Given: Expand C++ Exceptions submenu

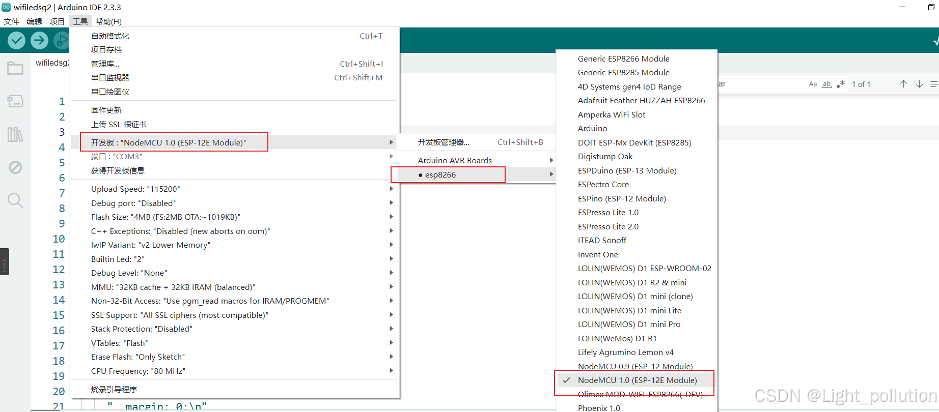Looking at the screenshot, I should point(234,231).
